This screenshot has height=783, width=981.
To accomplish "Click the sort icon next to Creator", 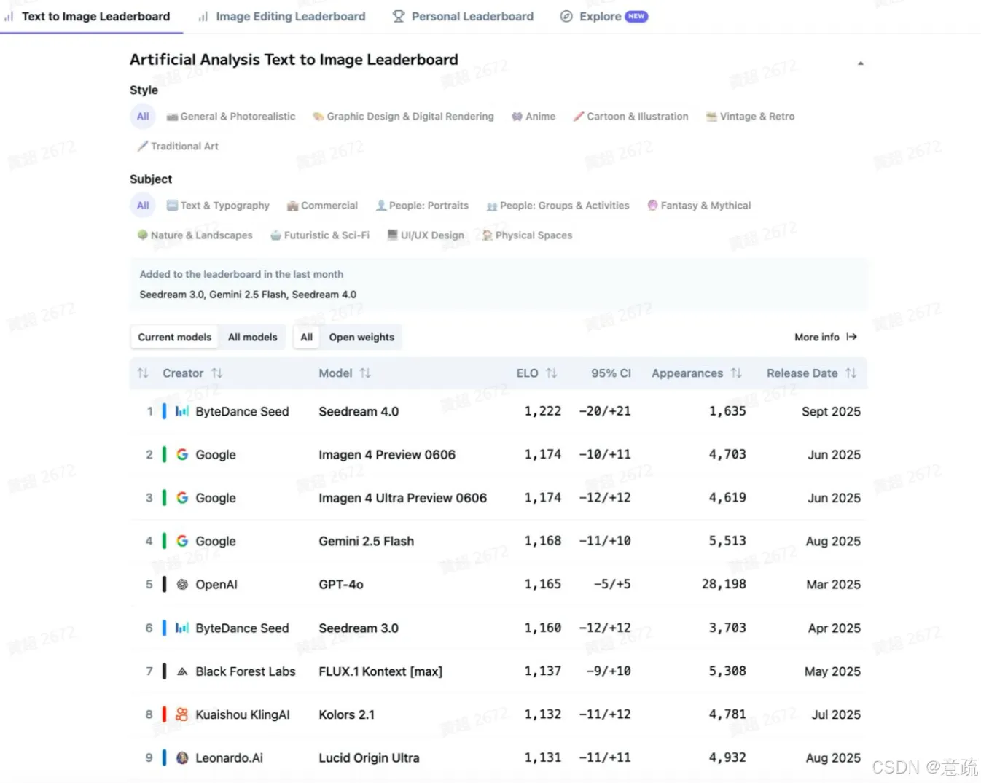I will pos(217,373).
